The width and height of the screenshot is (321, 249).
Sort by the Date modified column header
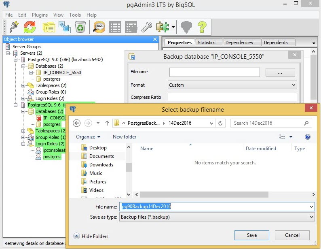261,148
